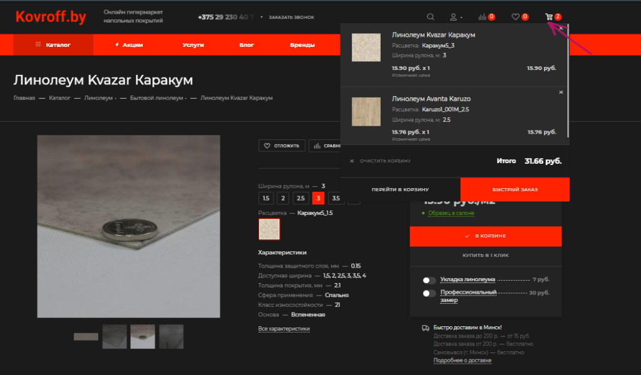This screenshot has height=375, width=641.
Task: Open the Каталог menu
Action: 53,45
